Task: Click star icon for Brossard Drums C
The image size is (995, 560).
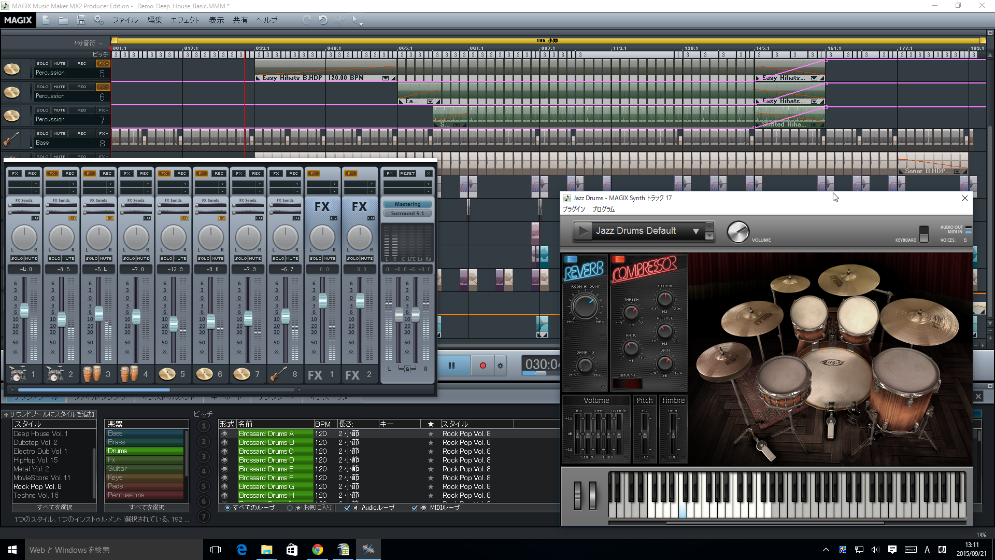Action: coord(430,451)
